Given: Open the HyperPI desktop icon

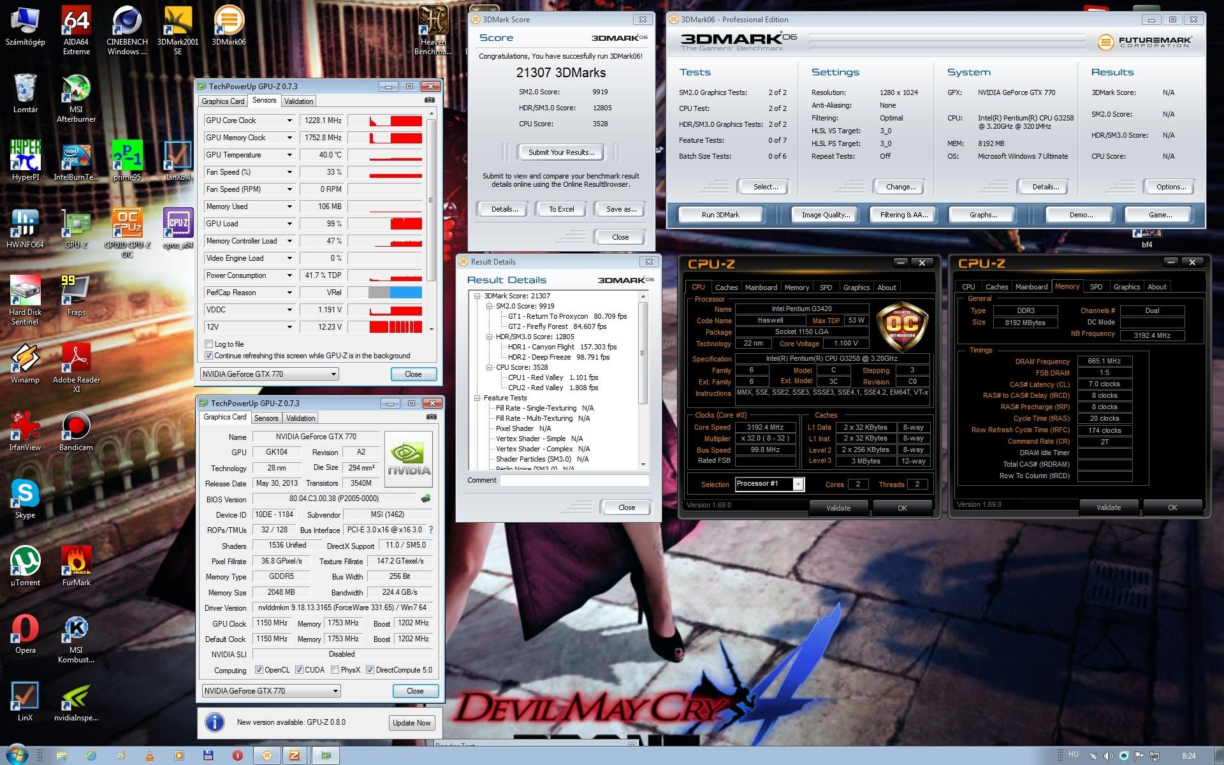Looking at the screenshot, I should pyautogui.click(x=25, y=161).
